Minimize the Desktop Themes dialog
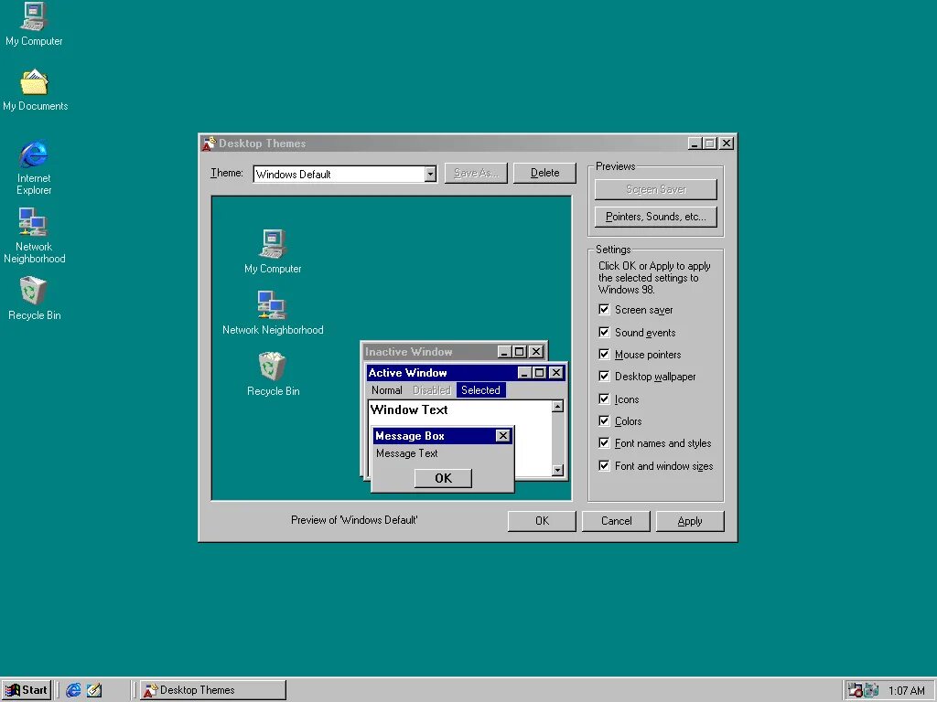Image resolution: width=937 pixels, height=702 pixels. click(695, 144)
